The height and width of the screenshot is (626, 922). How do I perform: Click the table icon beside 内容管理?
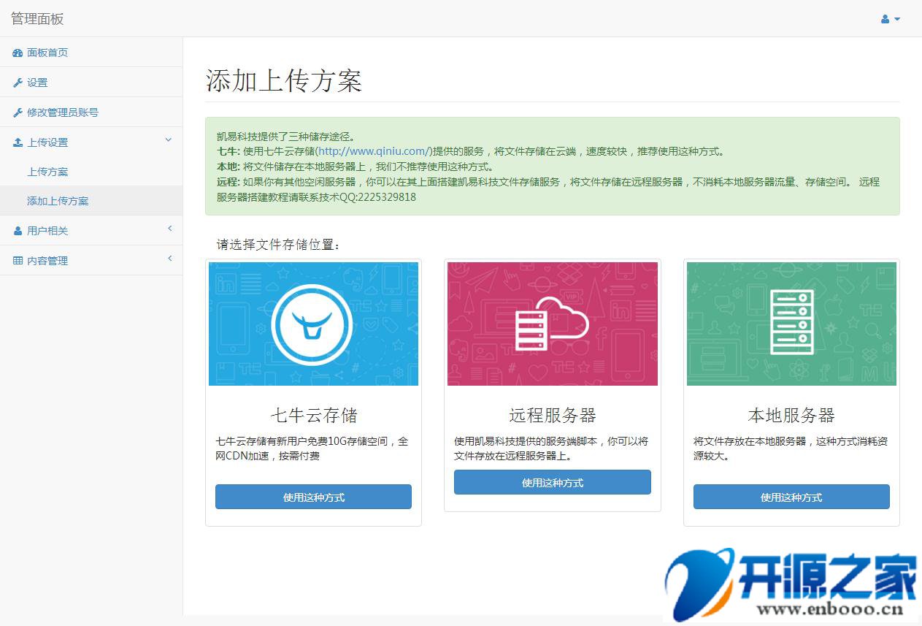point(18,261)
